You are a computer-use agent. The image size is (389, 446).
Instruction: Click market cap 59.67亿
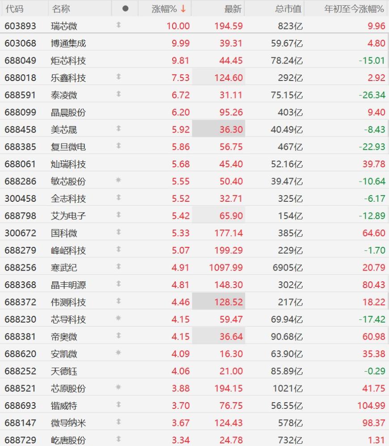click(x=287, y=43)
